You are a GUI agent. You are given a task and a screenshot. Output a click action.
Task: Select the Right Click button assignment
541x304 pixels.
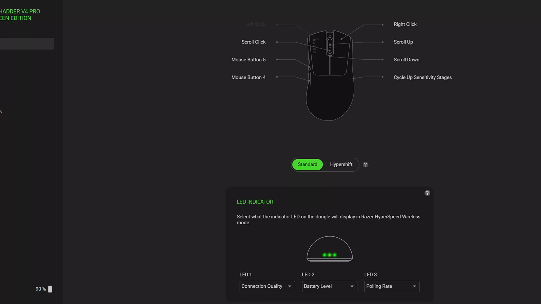405,24
